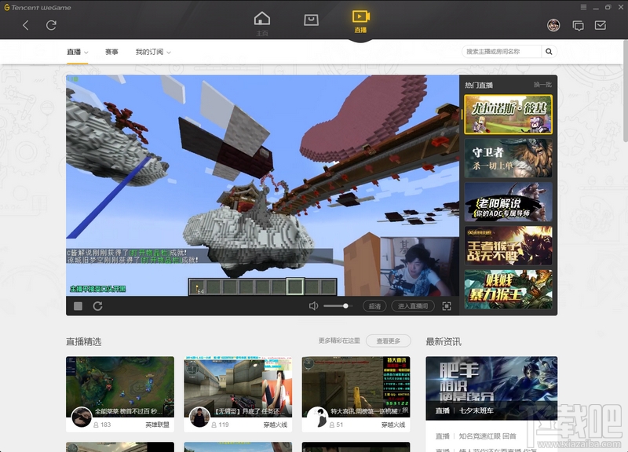Open the mail inbox icon
628x452 pixels.
(x=601, y=26)
